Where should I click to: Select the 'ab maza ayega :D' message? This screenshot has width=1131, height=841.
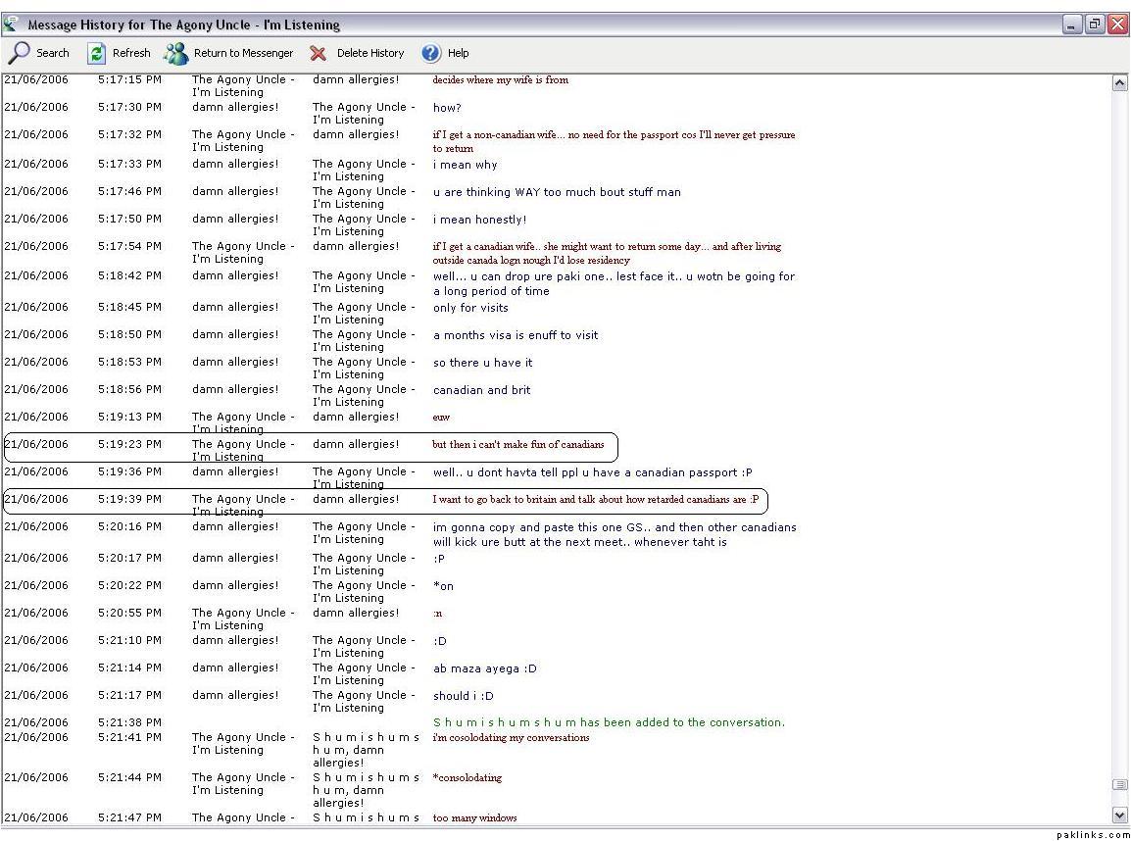tap(485, 668)
